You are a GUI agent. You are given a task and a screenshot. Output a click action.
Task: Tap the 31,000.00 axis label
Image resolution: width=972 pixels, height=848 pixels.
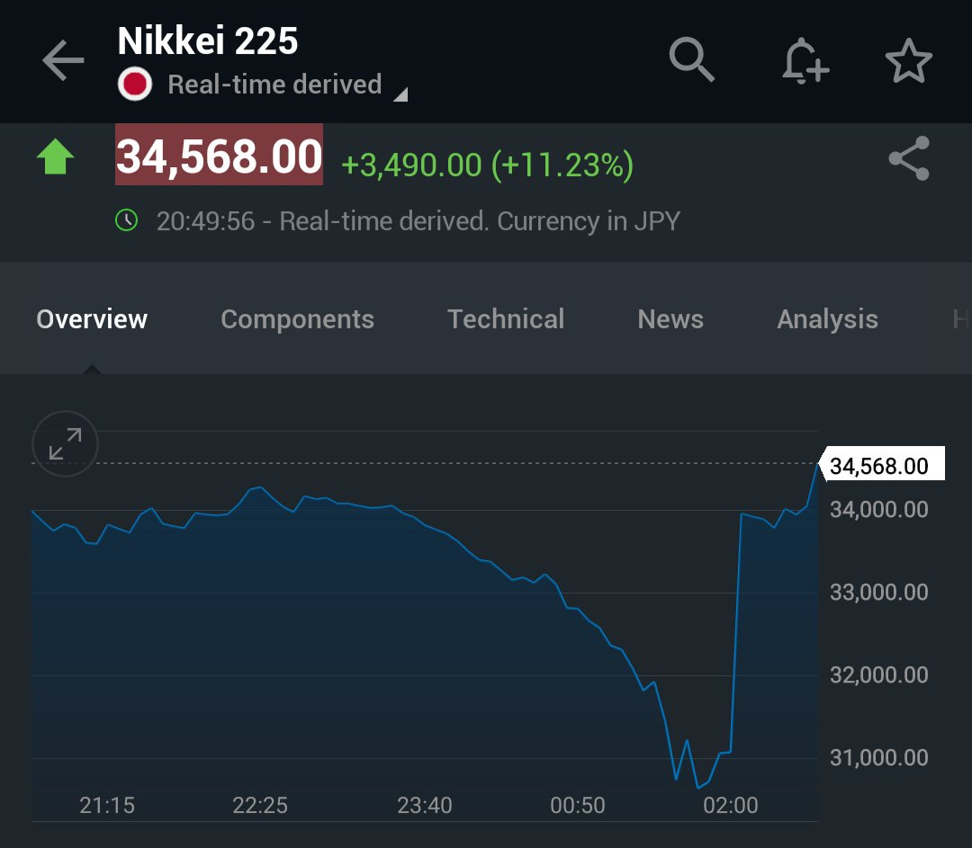(x=879, y=757)
